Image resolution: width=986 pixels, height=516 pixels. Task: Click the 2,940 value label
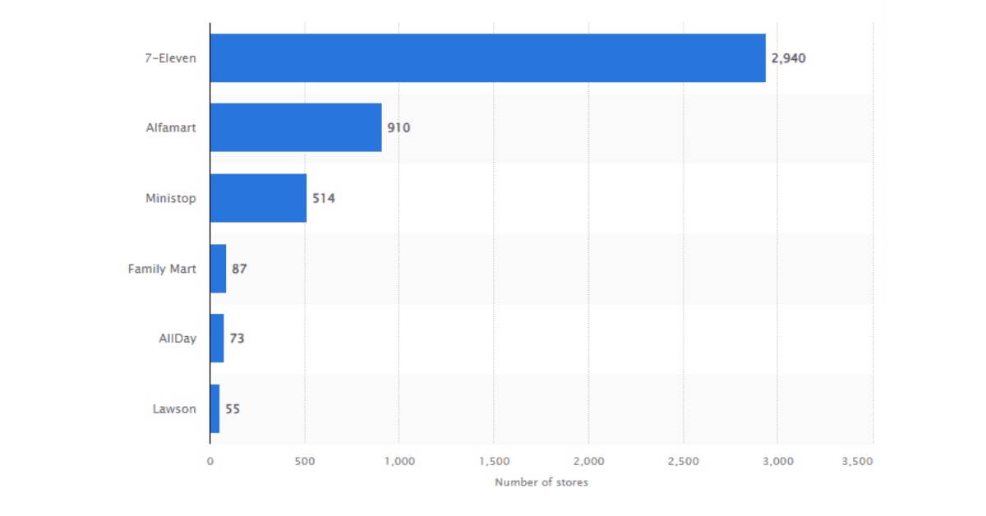[x=790, y=58]
